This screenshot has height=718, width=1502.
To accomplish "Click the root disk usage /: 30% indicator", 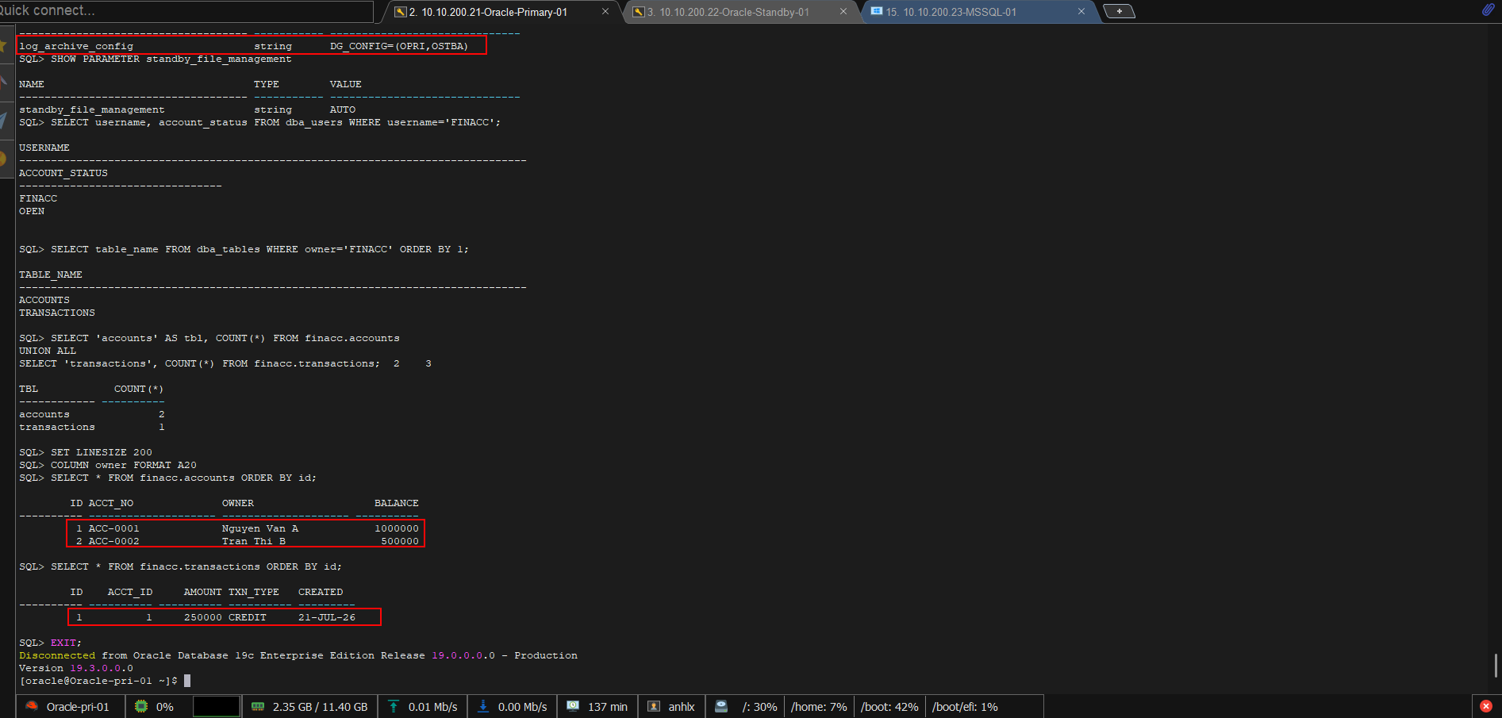I will coord(747,707).
